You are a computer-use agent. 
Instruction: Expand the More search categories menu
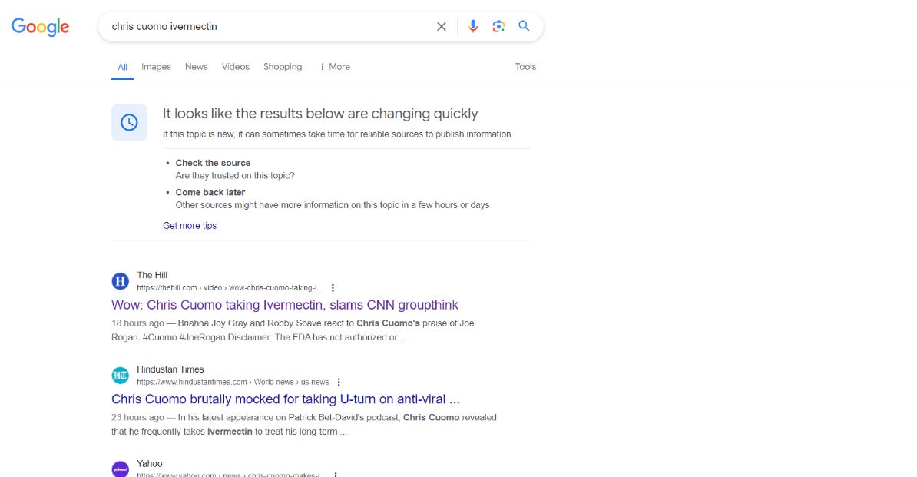[x=335, y=67]
